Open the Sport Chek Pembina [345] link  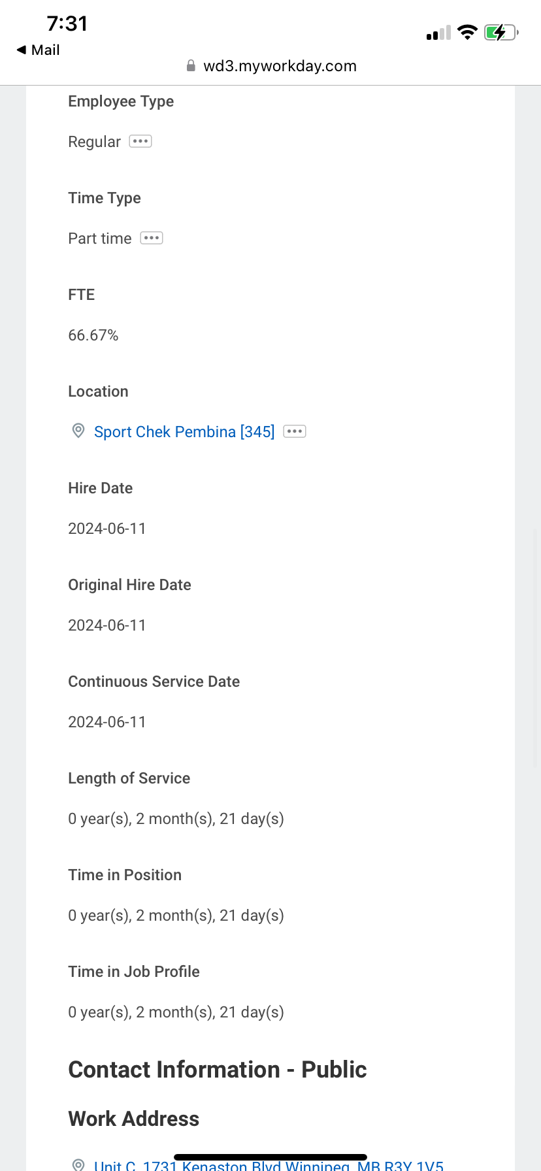[184, 432]
